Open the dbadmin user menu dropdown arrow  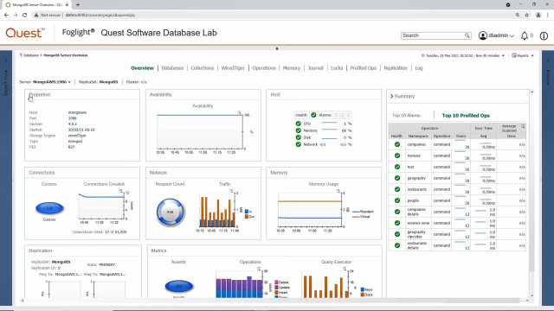click(x=512, y=35)
